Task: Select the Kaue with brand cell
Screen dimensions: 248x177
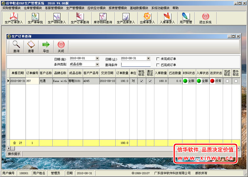Action: coord(60,81)
